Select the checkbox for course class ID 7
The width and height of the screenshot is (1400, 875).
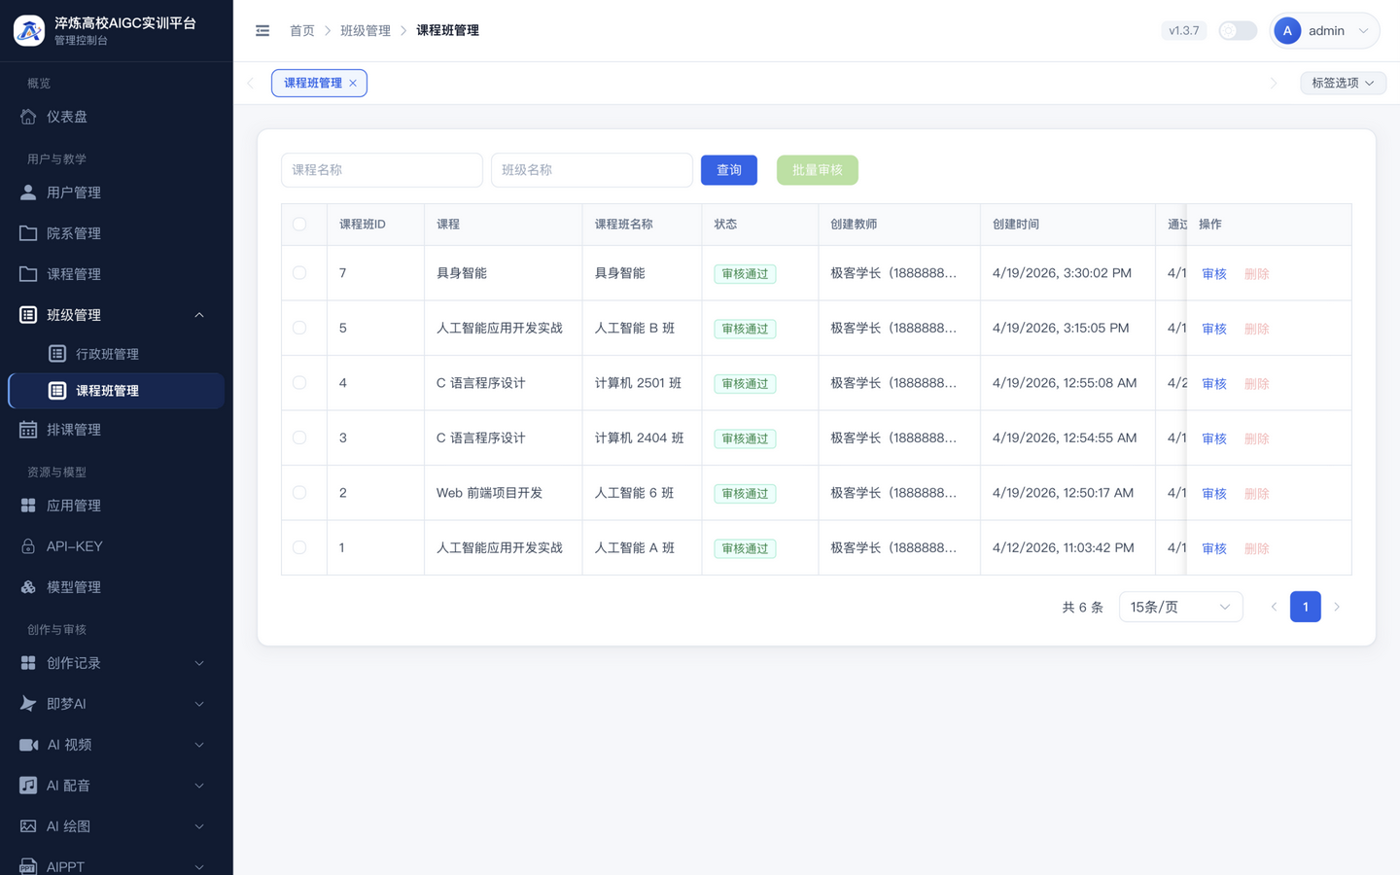coord(299,273)
